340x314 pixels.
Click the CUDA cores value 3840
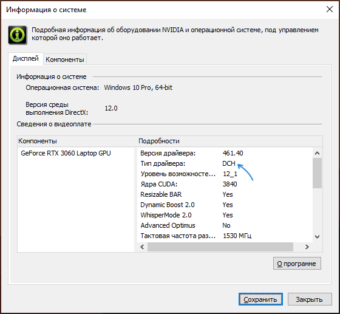230,184
